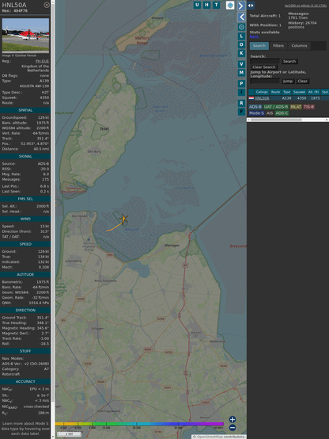The height and width of the screenshot is (439, 329).
Task: Click the H button in map toolbar
Action: tap(206, 5)
